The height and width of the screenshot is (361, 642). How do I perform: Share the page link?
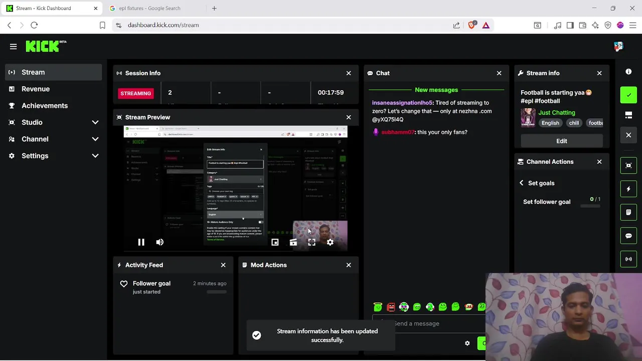tap(456, 25)
